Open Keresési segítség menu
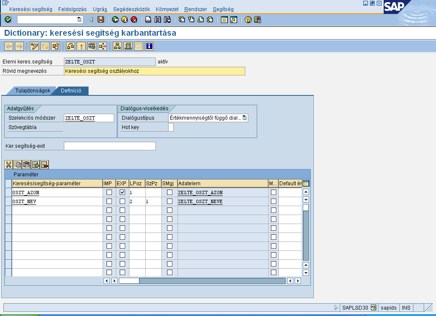The image size is (436, 316). pyautogui.click(x=31, y=9)
